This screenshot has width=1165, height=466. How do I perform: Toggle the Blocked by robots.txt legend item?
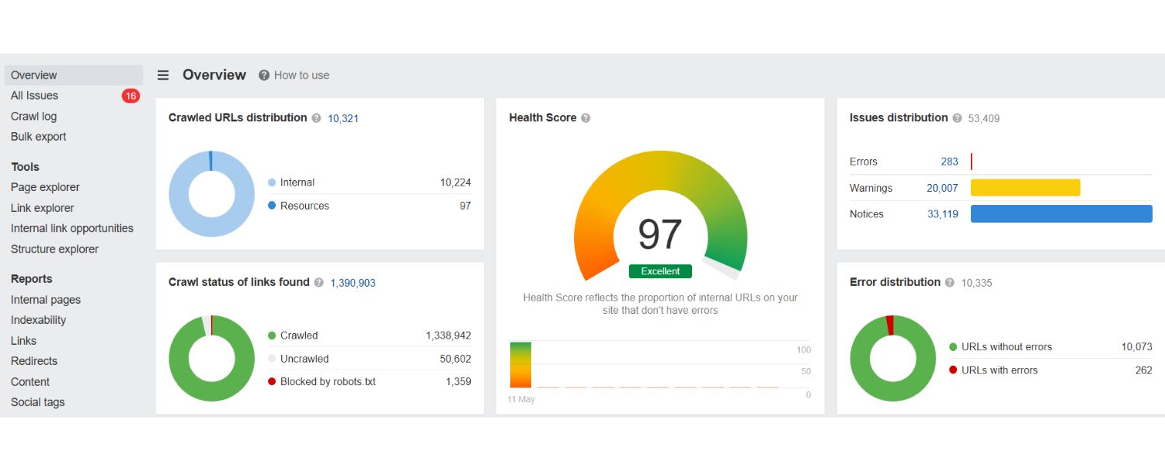pos(328,381)
